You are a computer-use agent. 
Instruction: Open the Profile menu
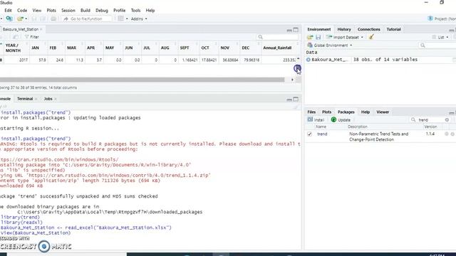[x=120, y=10]
